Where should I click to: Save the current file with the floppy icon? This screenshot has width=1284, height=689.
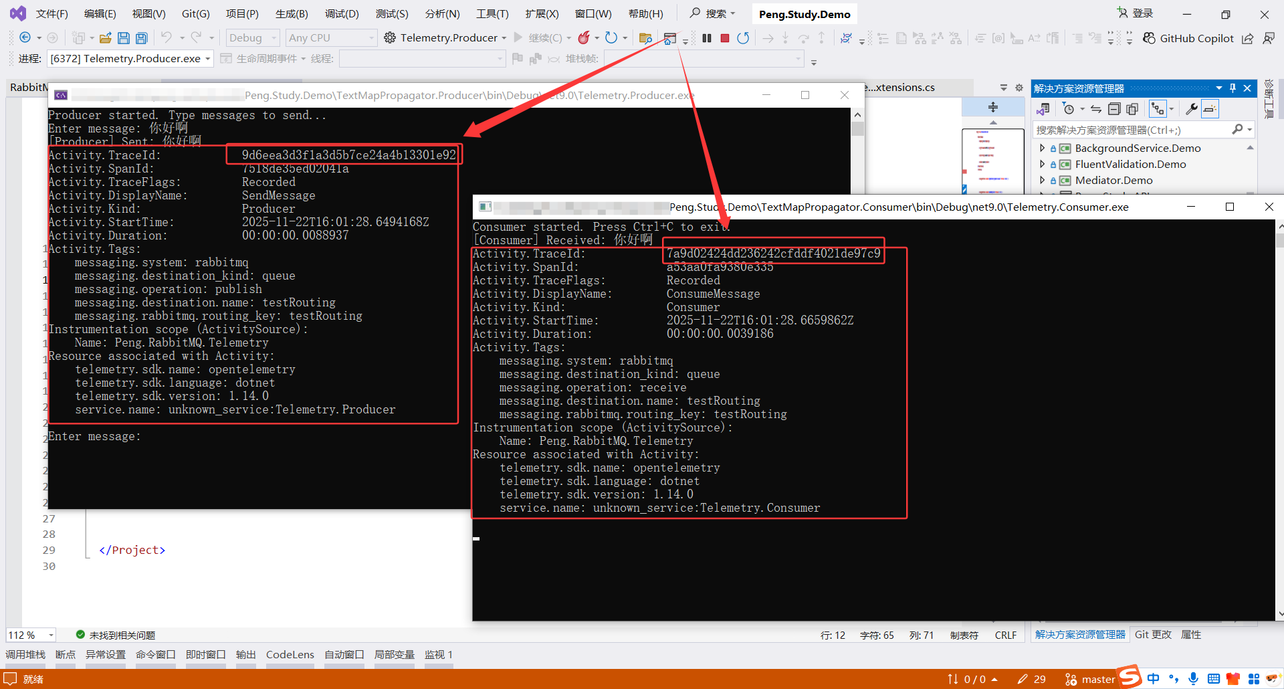click(124, 38)
